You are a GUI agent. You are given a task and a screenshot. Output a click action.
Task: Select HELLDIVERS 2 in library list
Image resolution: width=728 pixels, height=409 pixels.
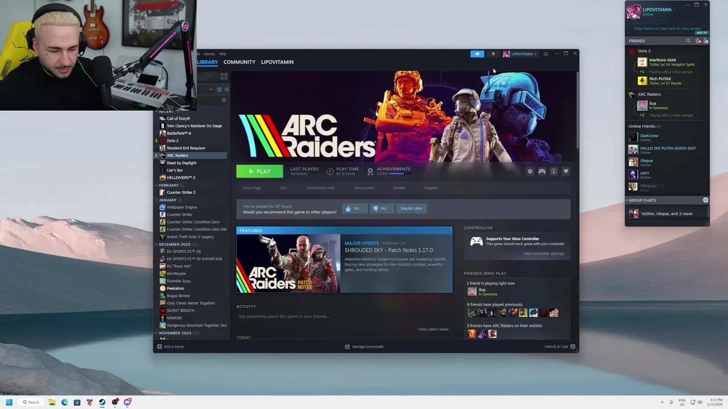pos(181,178)
